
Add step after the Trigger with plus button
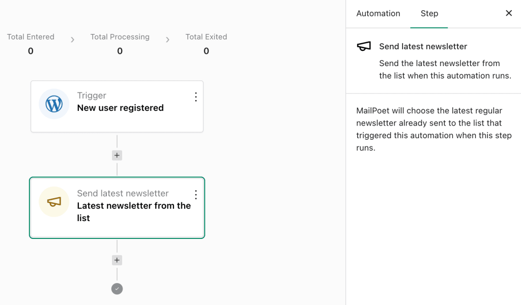117,156
